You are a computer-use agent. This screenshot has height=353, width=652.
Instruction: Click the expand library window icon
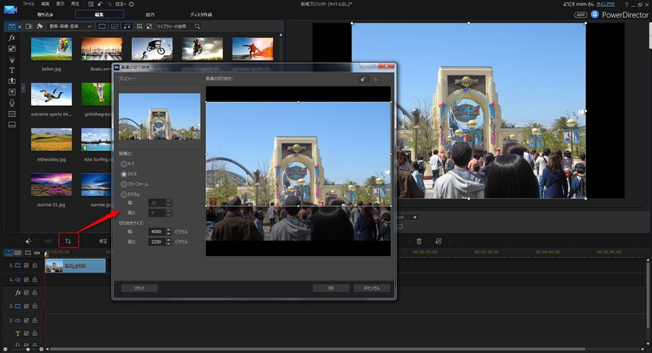(x=149, y=26)
